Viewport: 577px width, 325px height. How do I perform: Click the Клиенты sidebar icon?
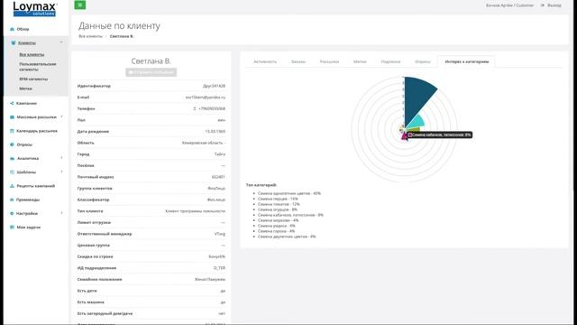pos(14,43)
